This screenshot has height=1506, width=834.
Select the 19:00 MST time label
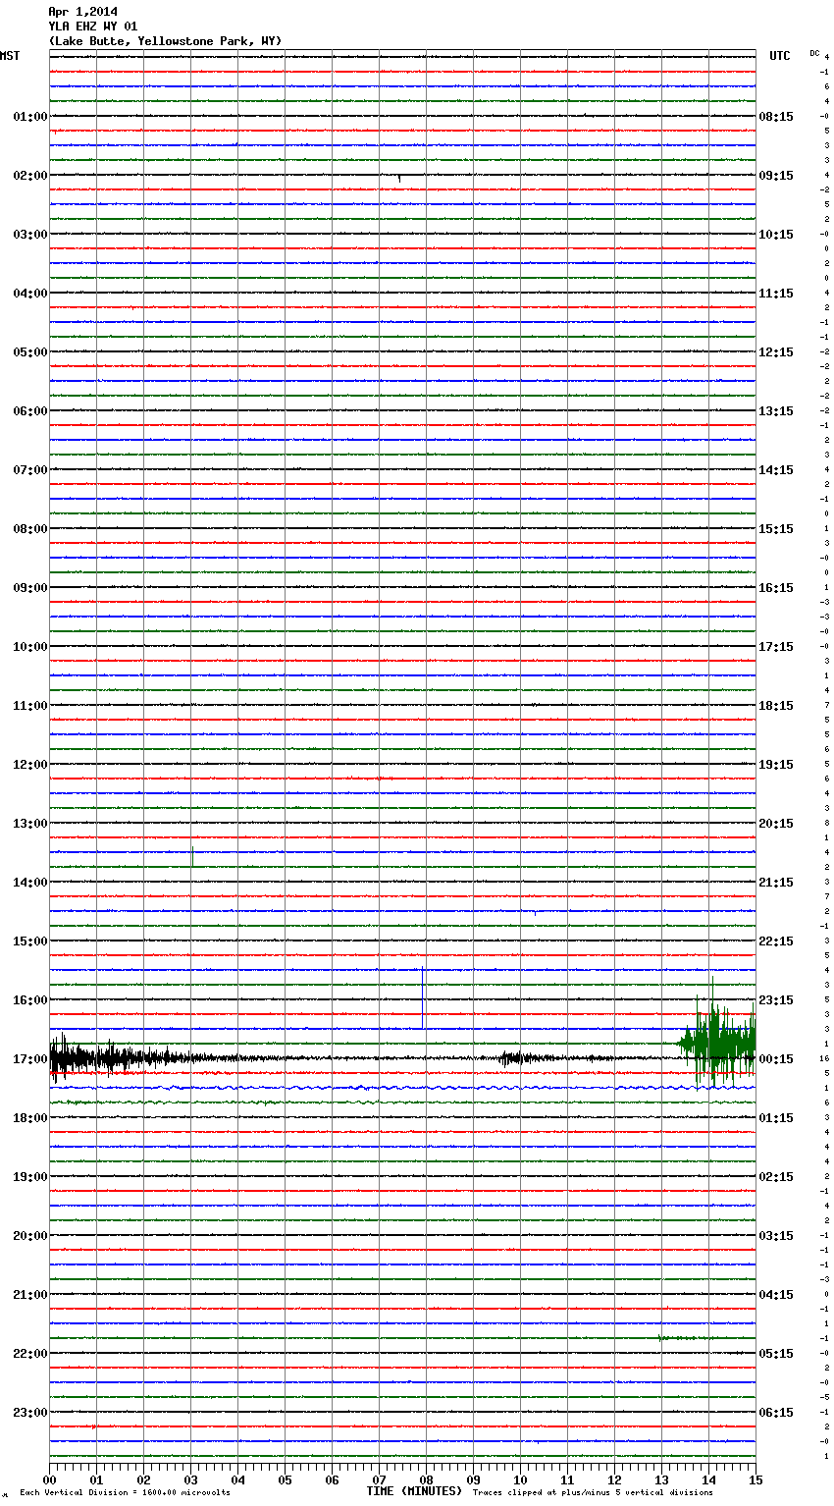click(30, 1177)
